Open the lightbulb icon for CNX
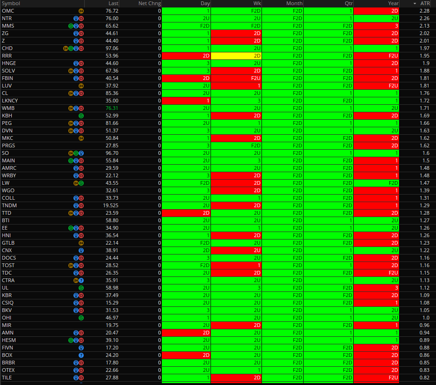Image resolution: width=436 pixels, height=385 pixels. pyautogui.click(x=81, y=250)
